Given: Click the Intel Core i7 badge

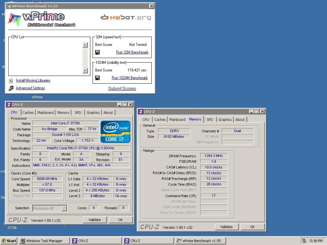Looking at the screenshot, I should pos(116,132).
